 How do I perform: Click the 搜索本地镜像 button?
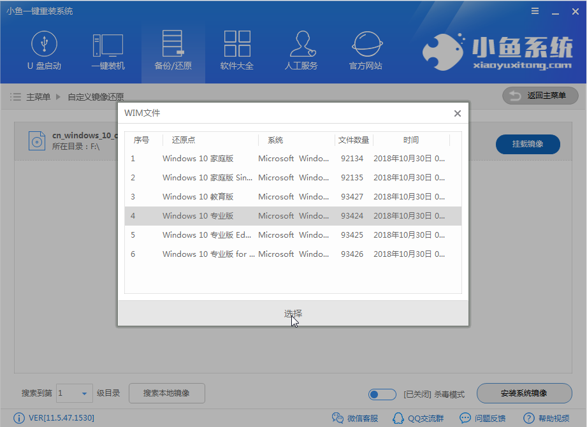(x=166, y=393)
